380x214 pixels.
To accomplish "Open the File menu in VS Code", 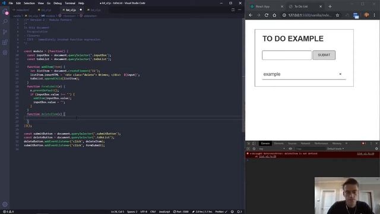I will [x=11, y=3].
